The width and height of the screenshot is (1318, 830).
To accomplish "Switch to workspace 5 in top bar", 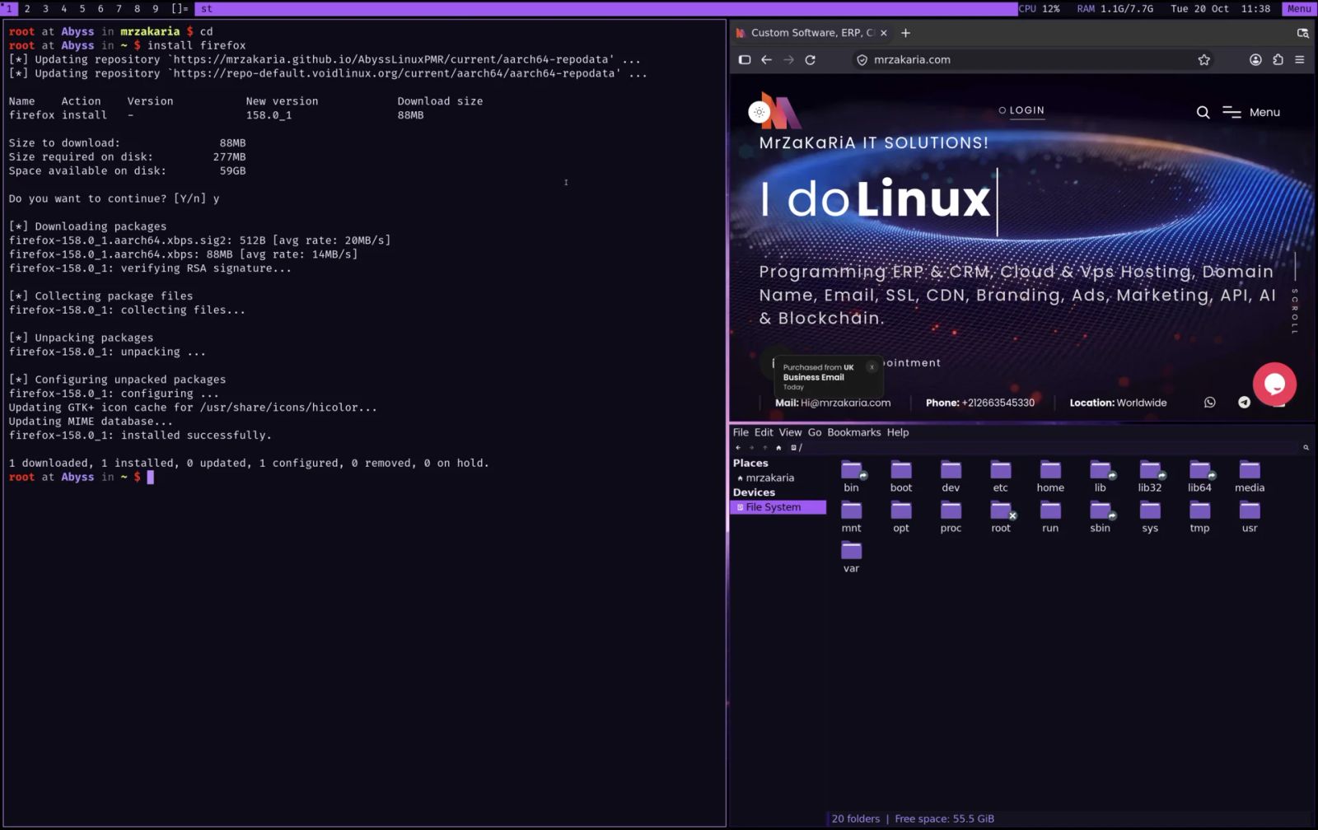I will click(82, 8).
